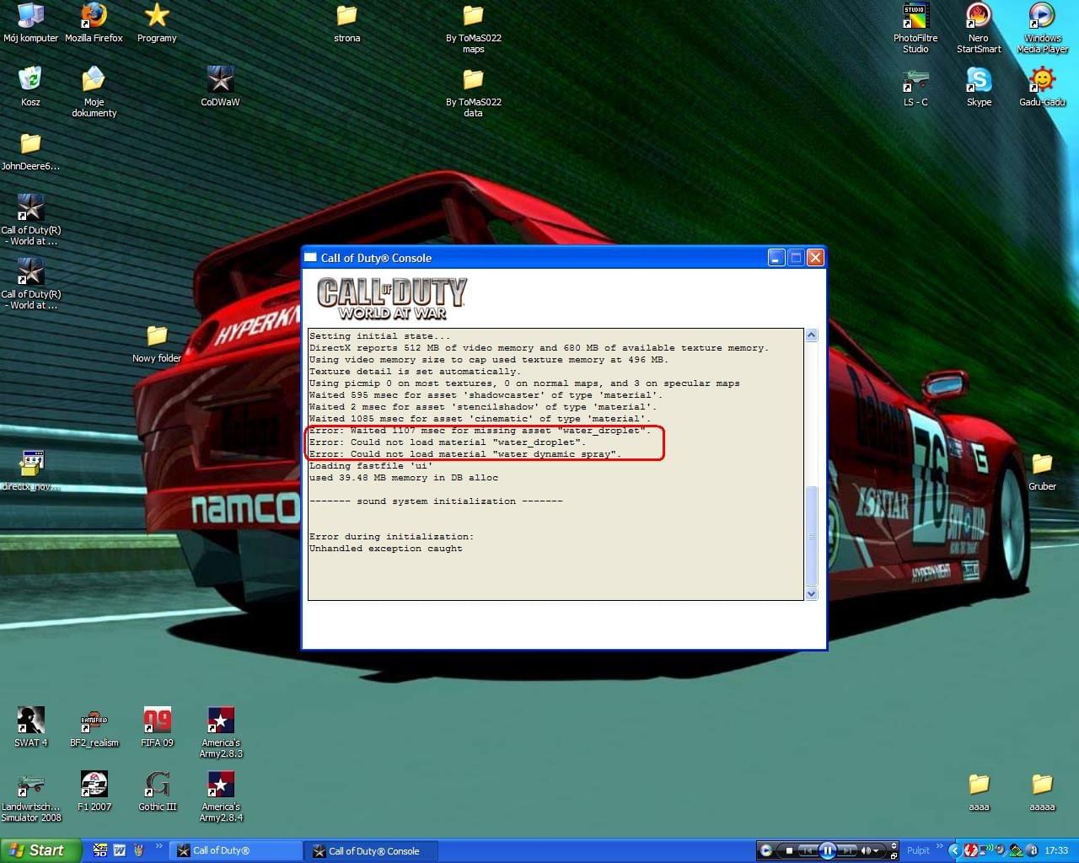Show hidden system tray icons

point(954,851)
